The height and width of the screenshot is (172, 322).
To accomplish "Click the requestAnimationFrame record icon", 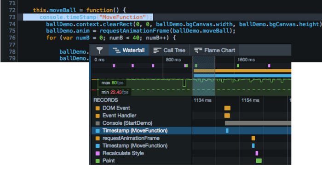I will coord(98,138).
